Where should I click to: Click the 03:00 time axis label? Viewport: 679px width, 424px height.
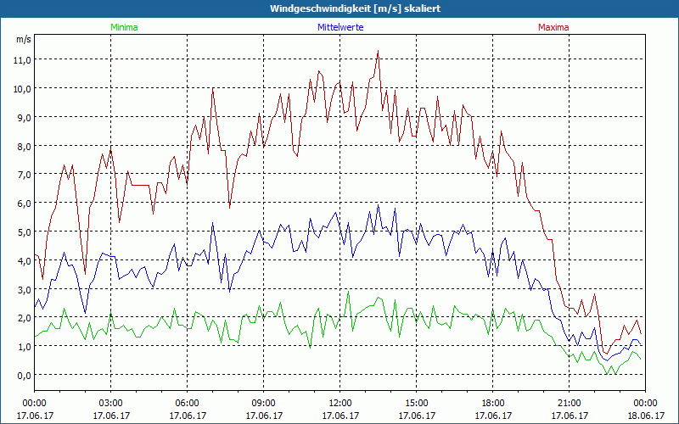tap(110, 403)
